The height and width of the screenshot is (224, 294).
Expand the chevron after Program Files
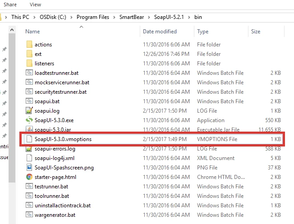(x=114, y=17)
